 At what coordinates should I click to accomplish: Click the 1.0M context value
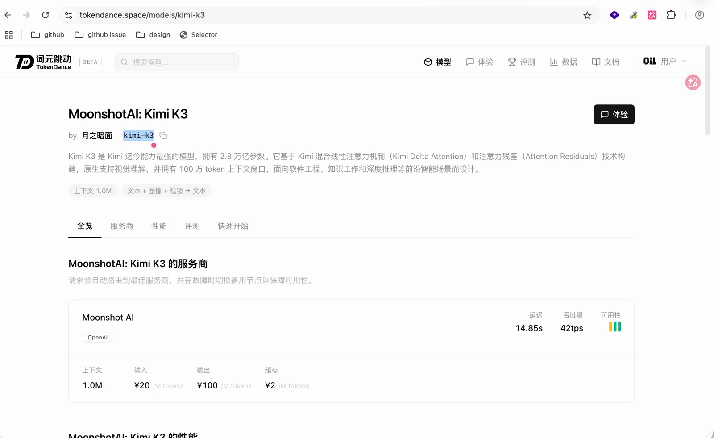point(92,385)
